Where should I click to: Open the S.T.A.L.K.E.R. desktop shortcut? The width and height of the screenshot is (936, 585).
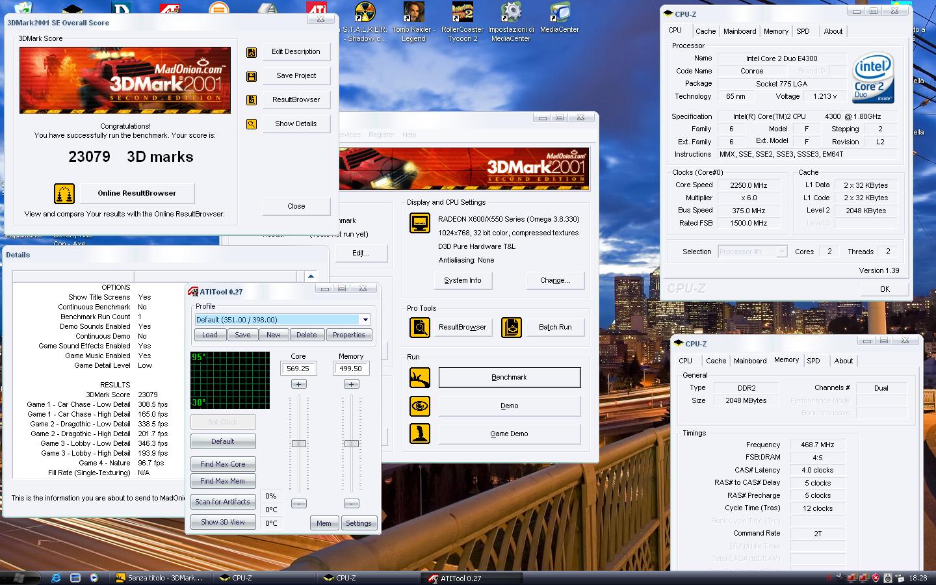tap(365, 22)
